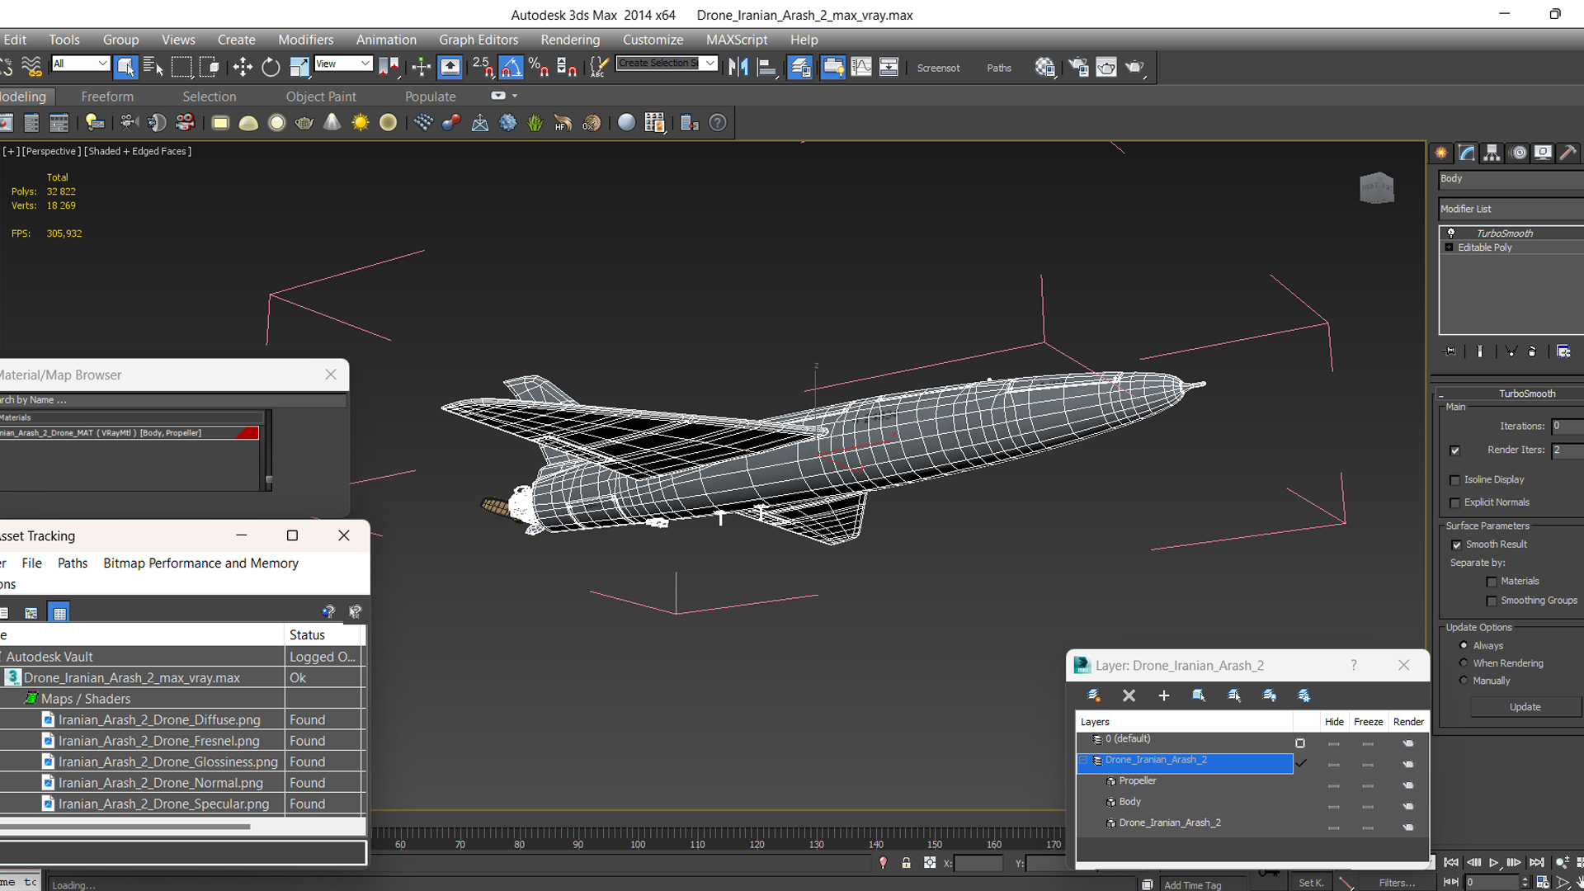This screenshot has width=1584, height=891.
Task: Select the Select Object tool
Action: (x=125, y=68)
